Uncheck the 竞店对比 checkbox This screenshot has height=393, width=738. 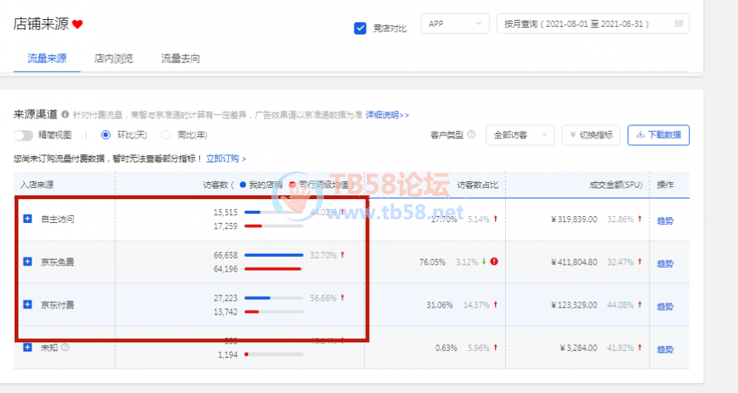pyautogui.click(x=360, y=28)
